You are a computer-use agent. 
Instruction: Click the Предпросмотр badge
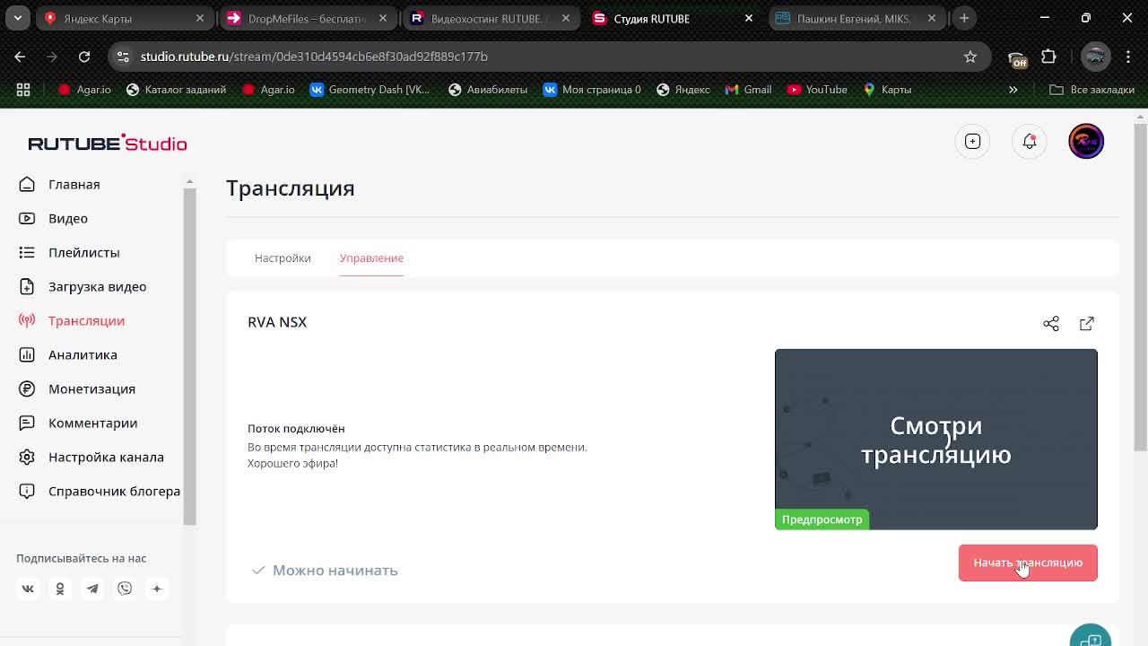(x=822, y=519)
